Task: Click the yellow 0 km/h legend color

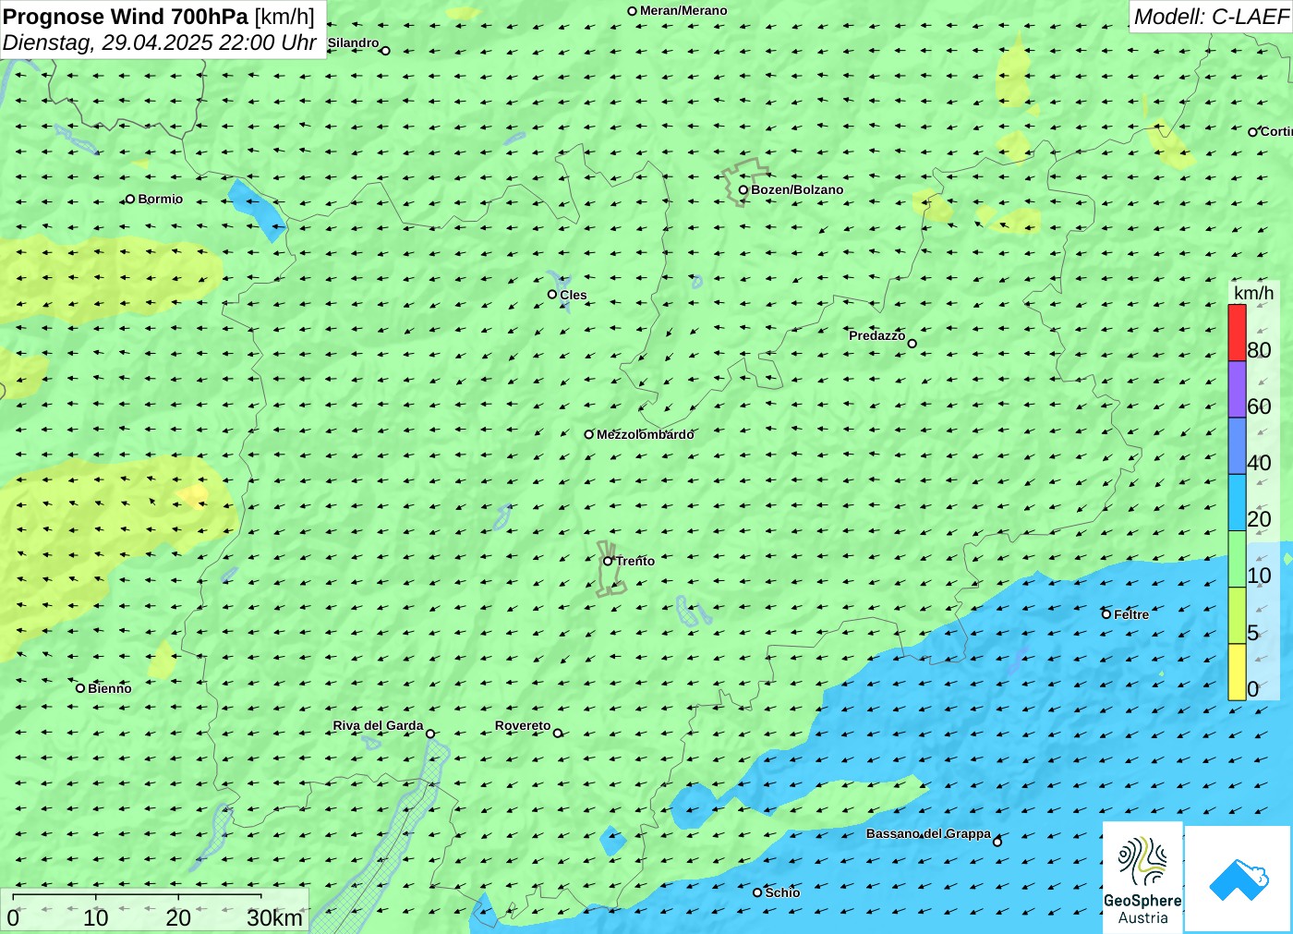Action: pos(1237,672)
